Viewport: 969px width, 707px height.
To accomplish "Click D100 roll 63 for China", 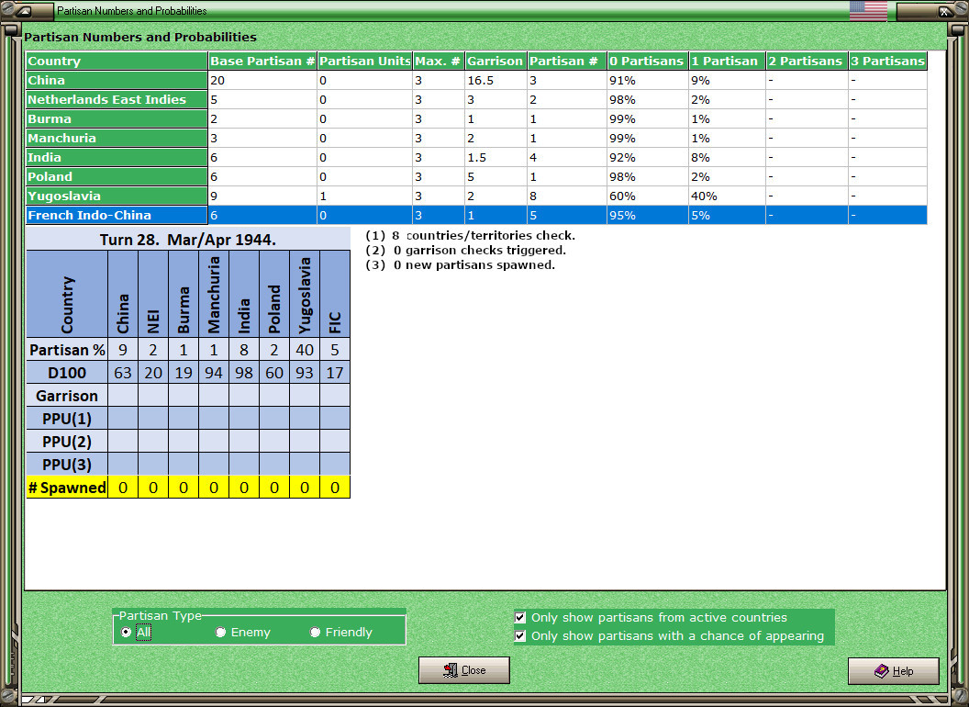I will pos(122,373).
